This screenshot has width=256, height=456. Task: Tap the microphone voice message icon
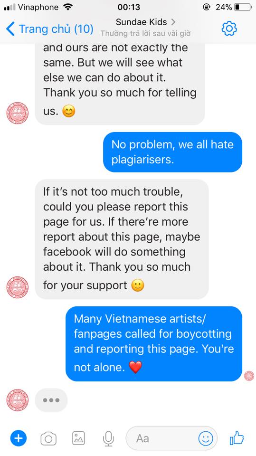pyautogui.click(x=108, y=438)
